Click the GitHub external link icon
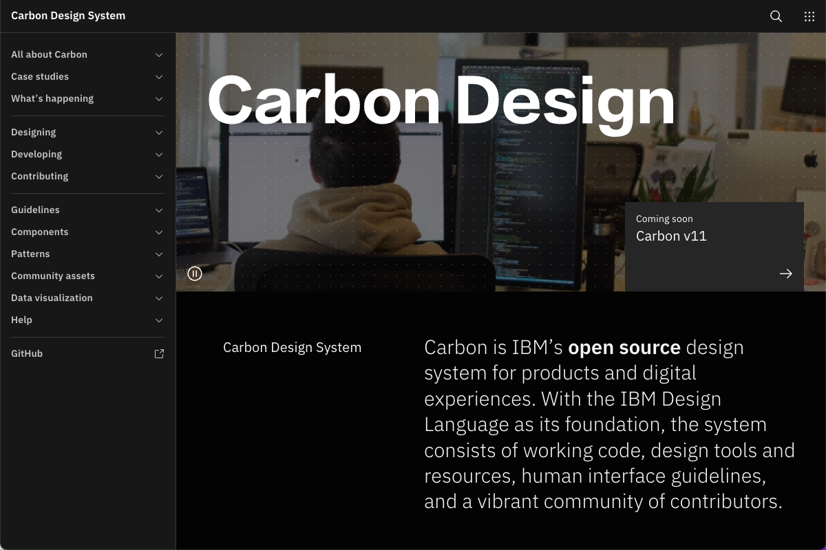826x550 pixels. [x=159, y=354]
